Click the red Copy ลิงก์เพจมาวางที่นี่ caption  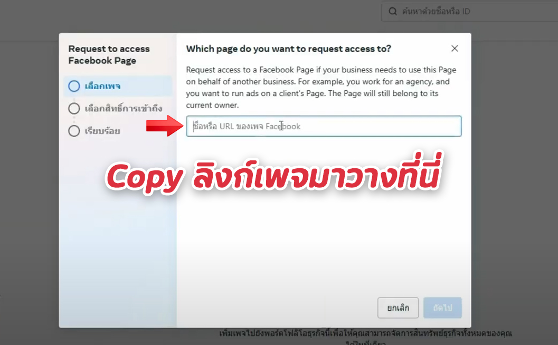(273, 175)
